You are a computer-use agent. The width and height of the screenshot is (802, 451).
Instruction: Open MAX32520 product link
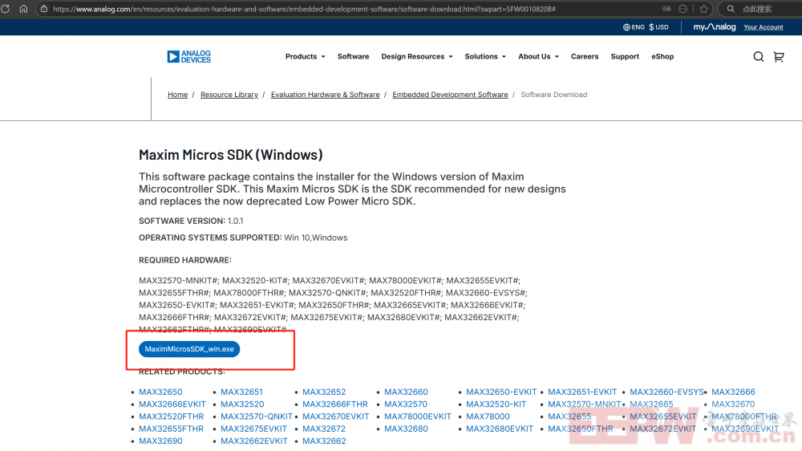tap(242, 404)
